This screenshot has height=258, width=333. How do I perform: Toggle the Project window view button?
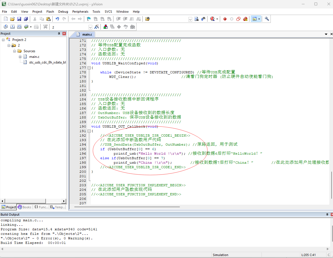(x=254, y=19)
